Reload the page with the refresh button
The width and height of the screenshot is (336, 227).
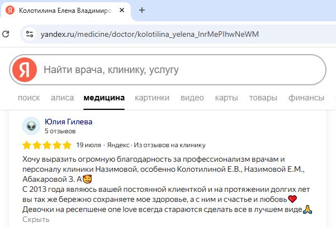click(x=6, y=34)
